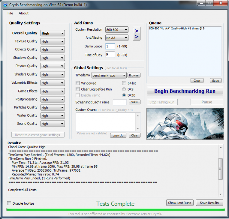Select the queued '800 600 No AA' run
229x219 pixels.
[x=177, y=28]
